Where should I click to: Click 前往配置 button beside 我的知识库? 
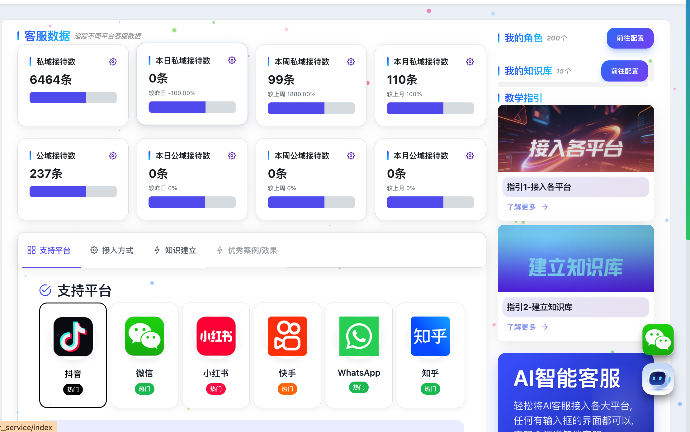point(624,71)
